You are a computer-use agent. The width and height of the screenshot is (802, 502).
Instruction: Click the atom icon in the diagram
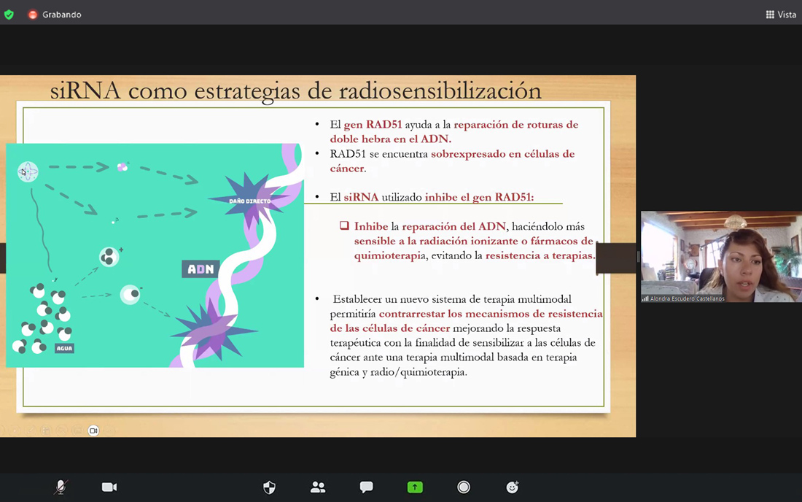[x=28, y=171]
